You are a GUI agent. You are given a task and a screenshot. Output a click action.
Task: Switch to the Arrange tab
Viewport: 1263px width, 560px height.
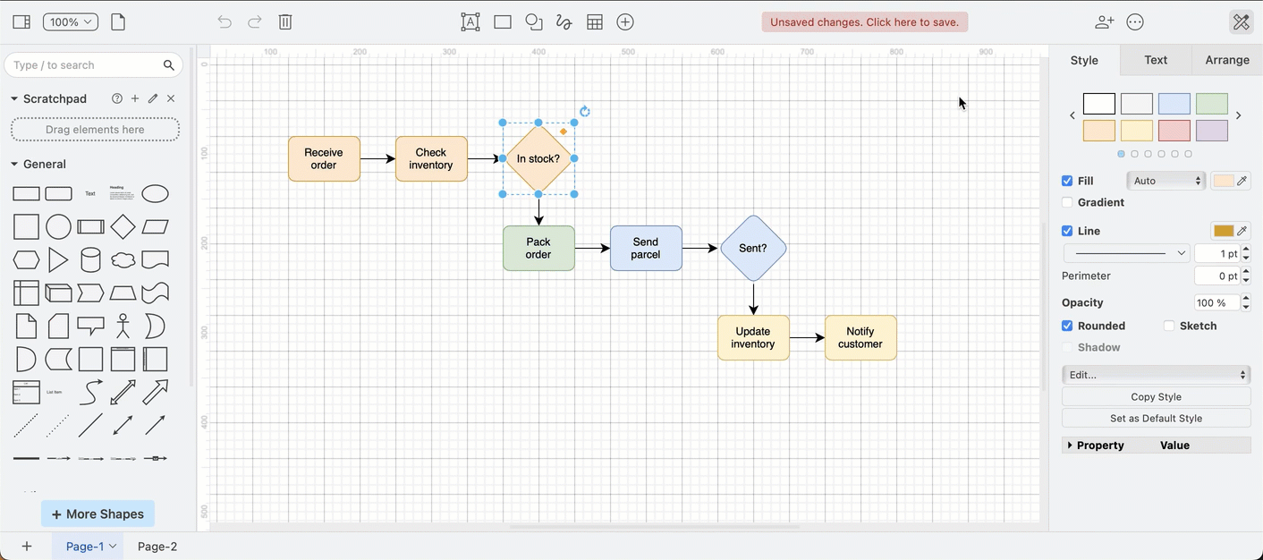1226,59
